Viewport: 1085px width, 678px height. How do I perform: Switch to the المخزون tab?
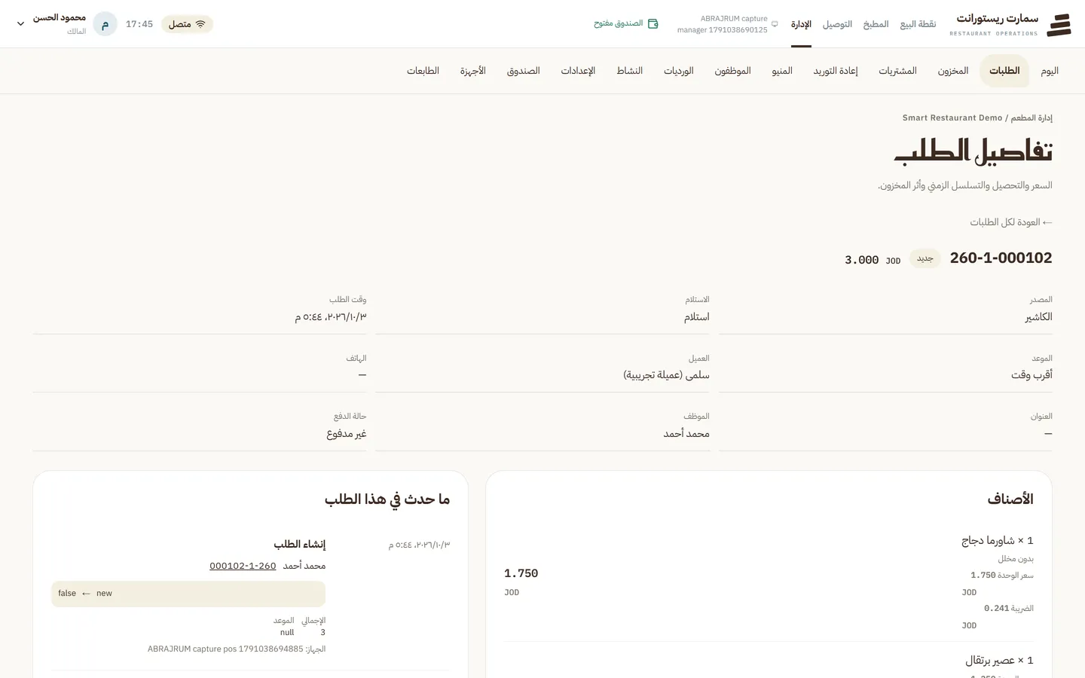click(x=953, y=71)
